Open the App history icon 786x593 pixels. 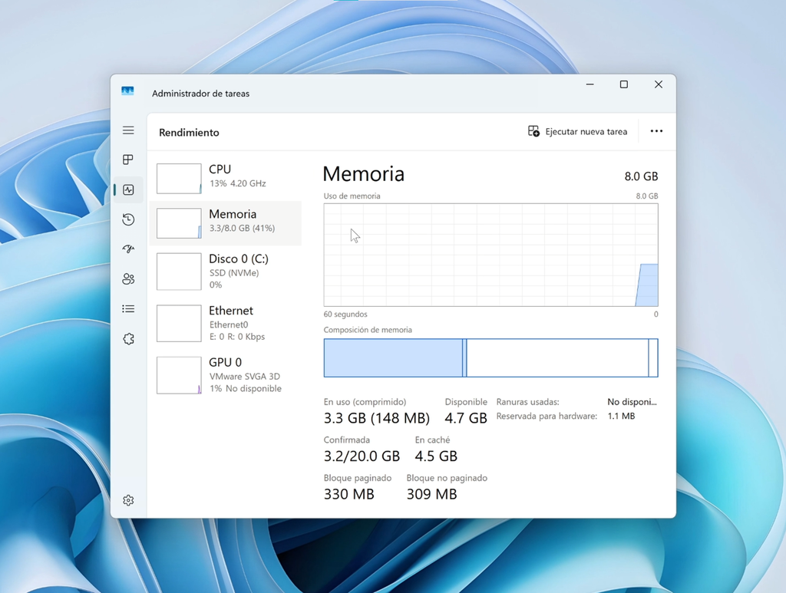point(128,219)
